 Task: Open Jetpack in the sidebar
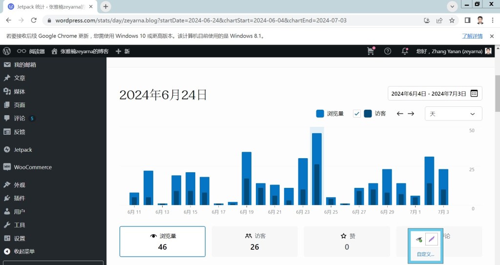click(x=23, y=150)
